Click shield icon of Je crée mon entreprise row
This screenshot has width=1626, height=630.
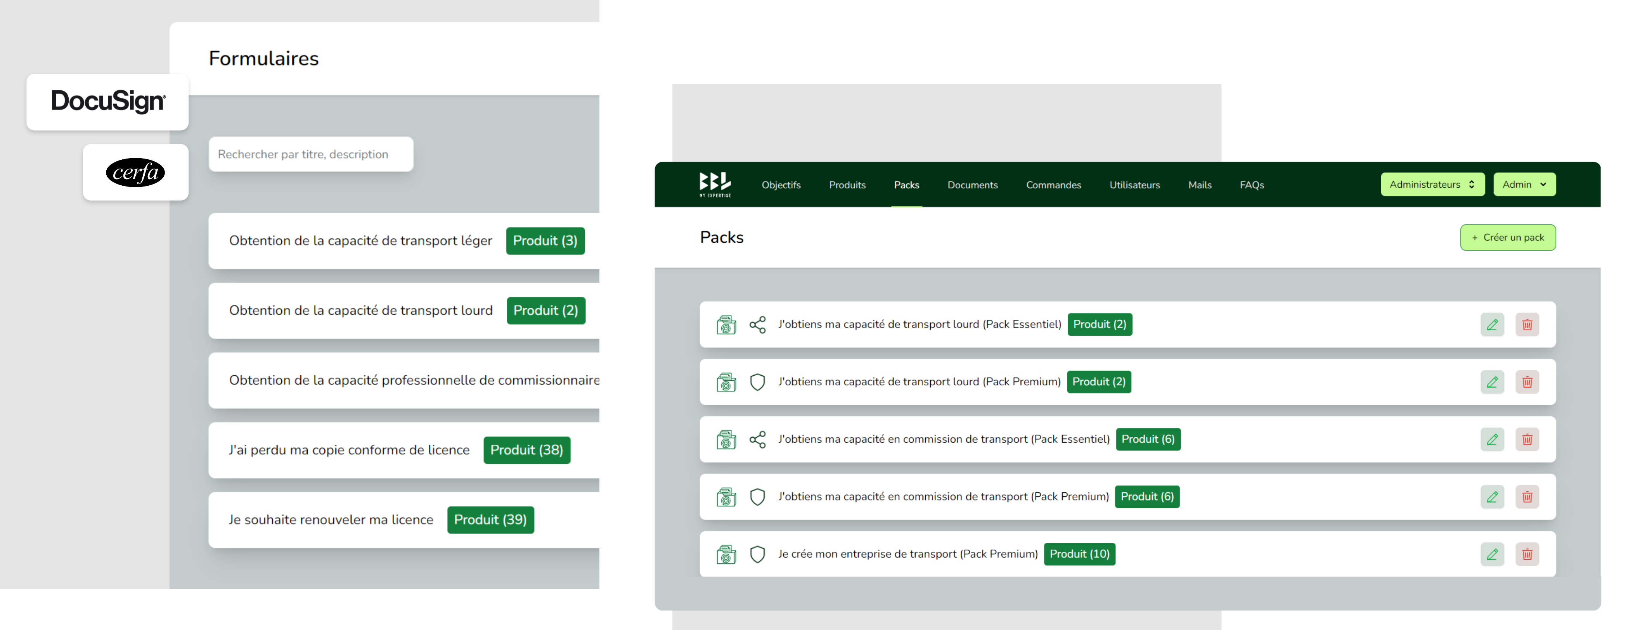click(757, 554)
